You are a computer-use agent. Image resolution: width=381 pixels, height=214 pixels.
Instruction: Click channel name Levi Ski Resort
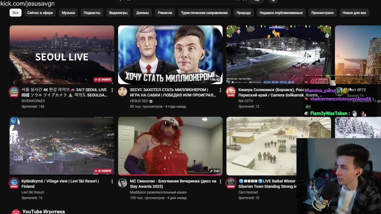[33, 192]
